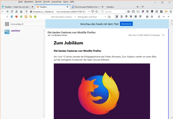Open the Bearbeiten menu
Image resolution: width=173 pixels, height=119 pixels.
[29, 2]
